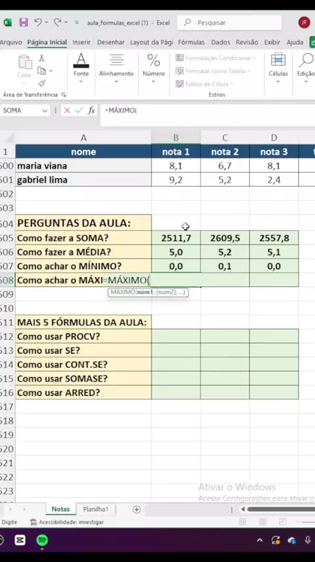Open the Inserir ribbon tab
The width and height of the screenshot is (315, 562).
click(x=81, y=42)
